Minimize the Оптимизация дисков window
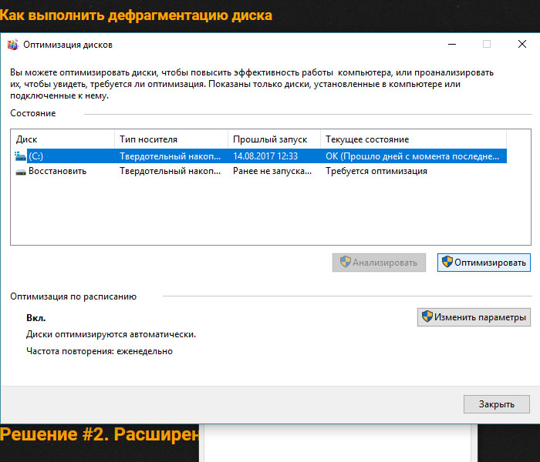The height and width of the screenshot is (462, 540). point(452,45)
